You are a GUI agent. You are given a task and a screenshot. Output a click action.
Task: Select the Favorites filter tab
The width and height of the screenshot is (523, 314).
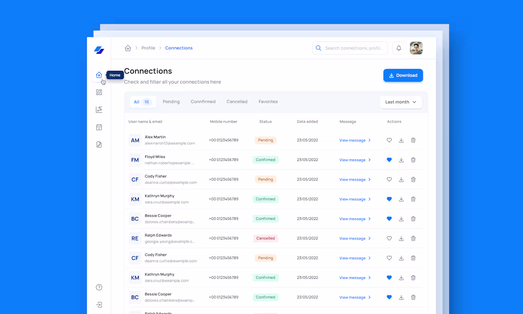click(268, 101)
